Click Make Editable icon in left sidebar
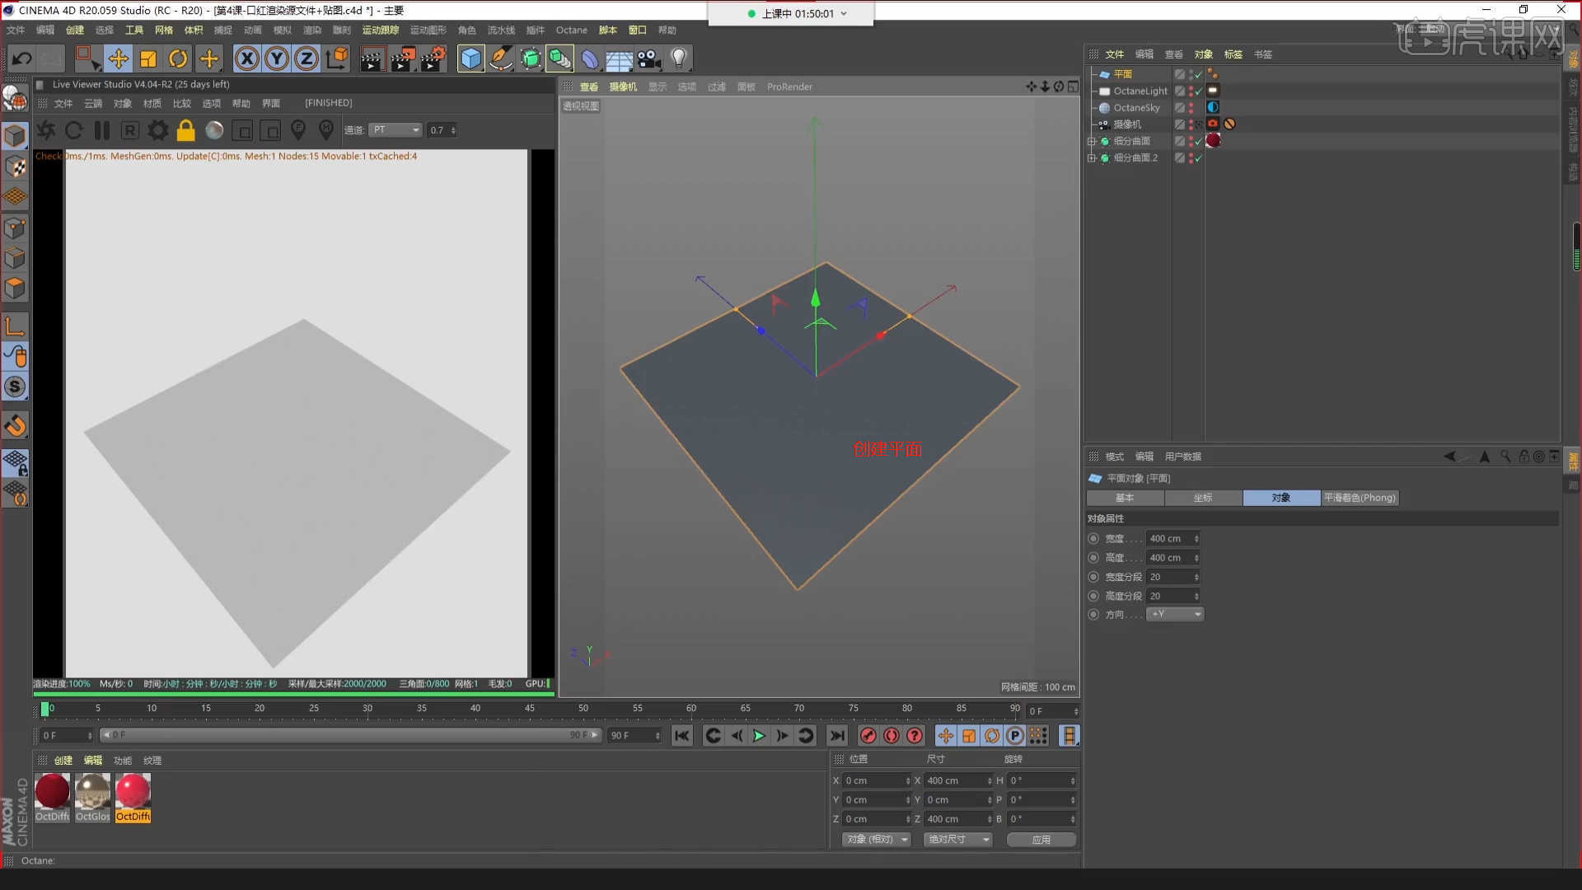The height and width of the screenshot is (890, 1582). coord(15,136)
